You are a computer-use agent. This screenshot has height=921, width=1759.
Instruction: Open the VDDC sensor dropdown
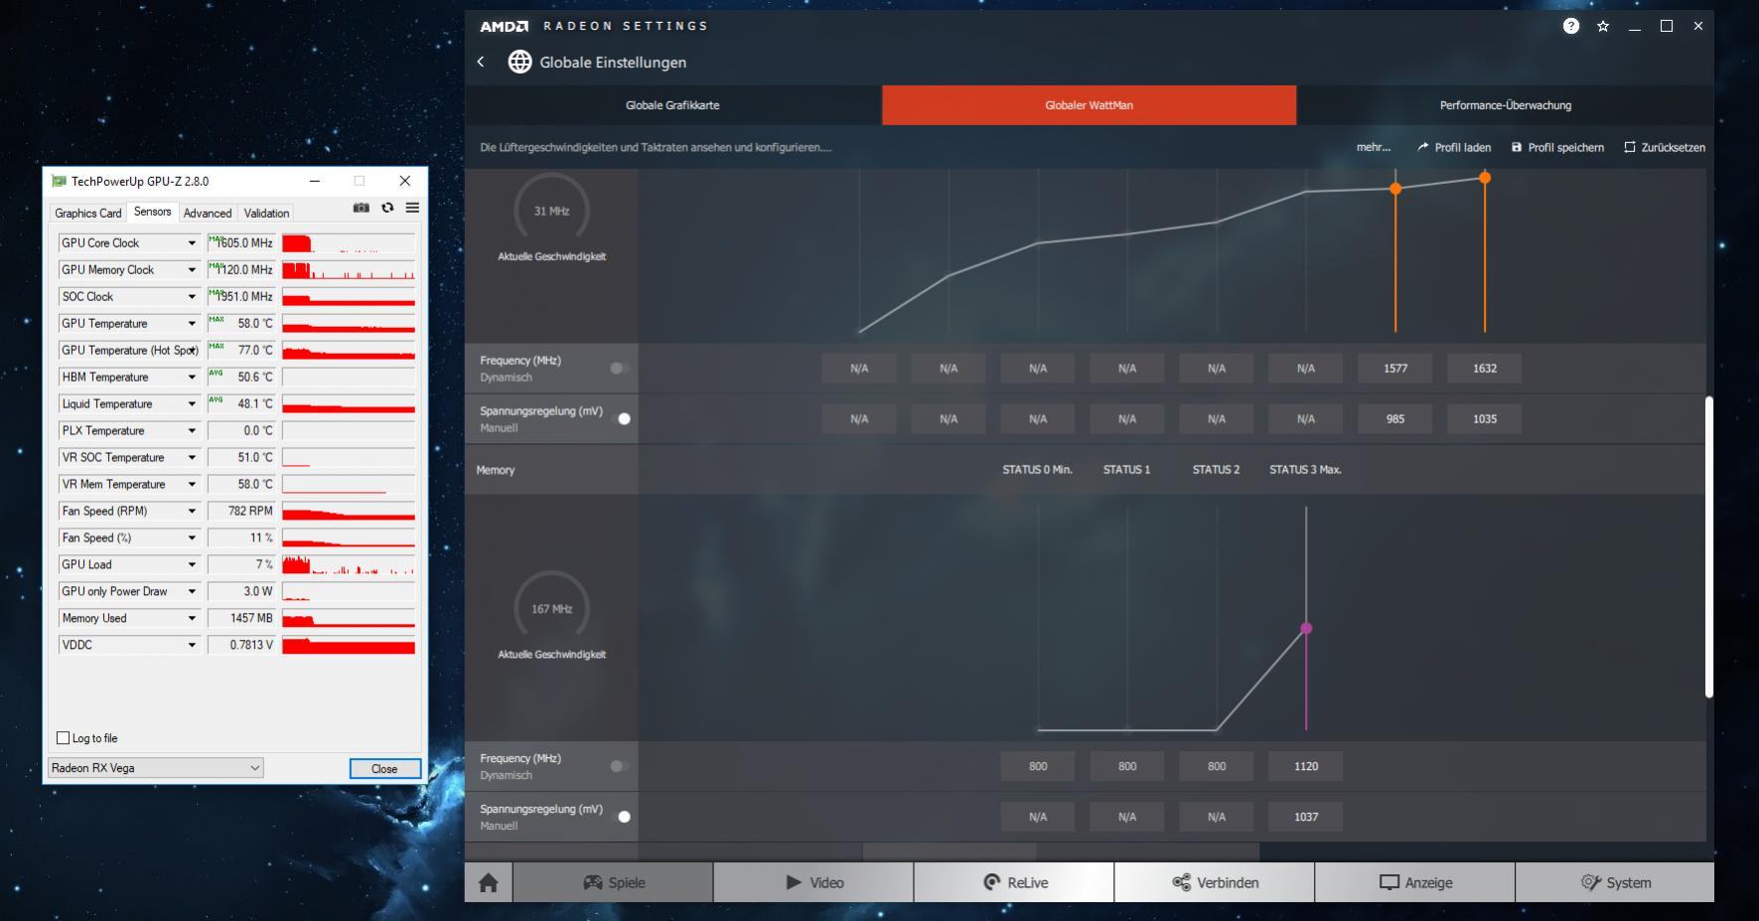click(192, 645)
